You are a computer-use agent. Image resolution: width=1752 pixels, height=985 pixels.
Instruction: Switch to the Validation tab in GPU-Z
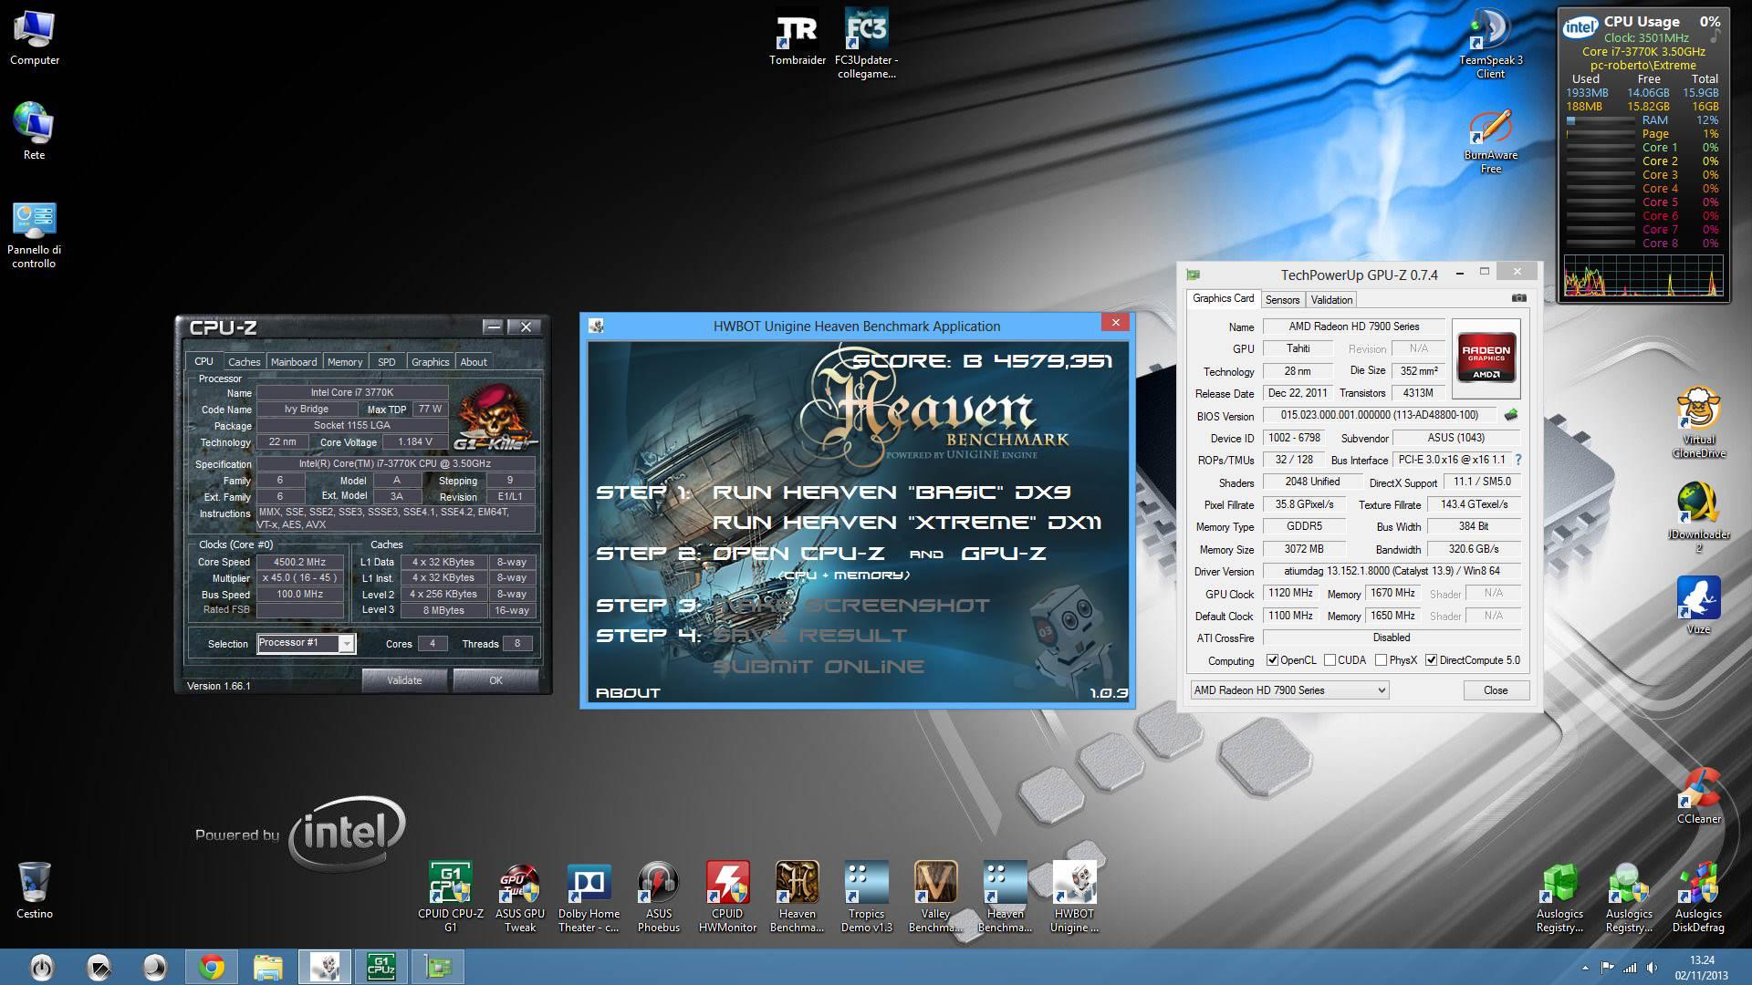tap(1331, 300)
